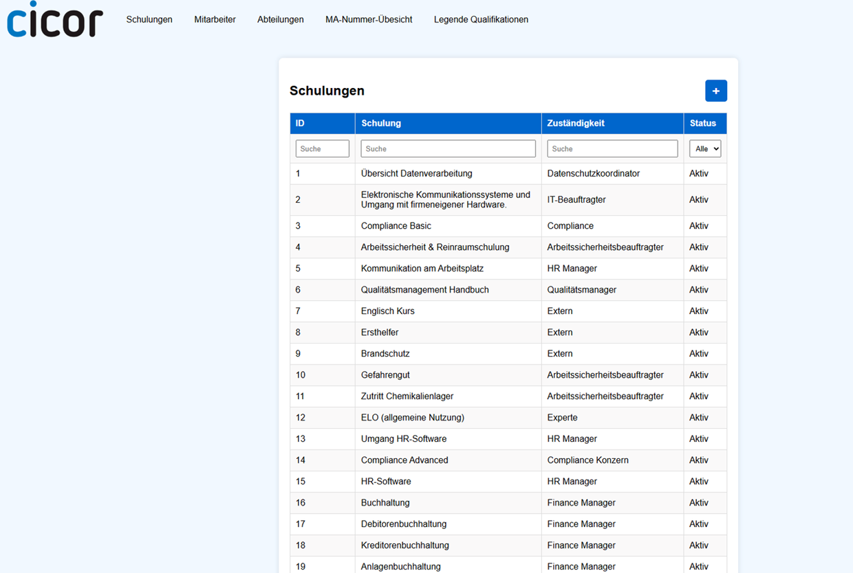
Task: Select the Brandschutz training entry
Action: 385,353
